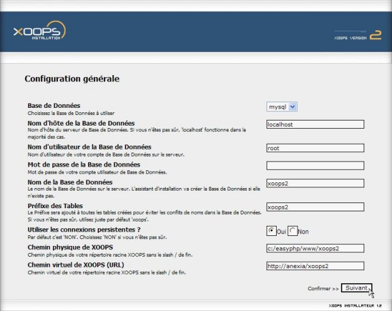
Task: Click the Nom d'utilisateur de la Base de Données label
Action: coord(89,147)
